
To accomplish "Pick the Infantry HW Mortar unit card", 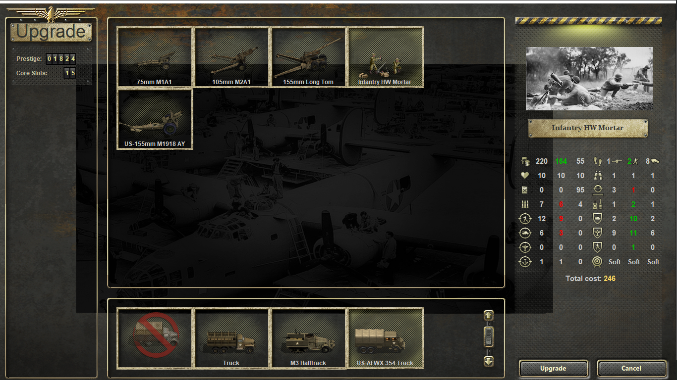I will click(385, 57).
